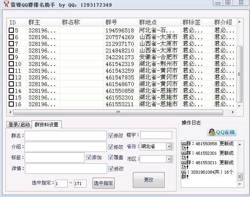Click location cell 安徽省-合肥市
Viewport: 250px width, 197px height.
158,57
